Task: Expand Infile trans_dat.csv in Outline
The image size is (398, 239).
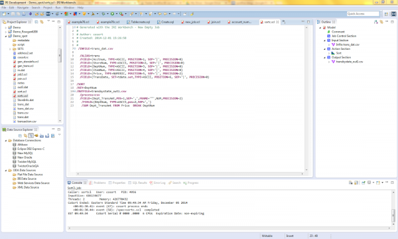Action: pos(329,44)
